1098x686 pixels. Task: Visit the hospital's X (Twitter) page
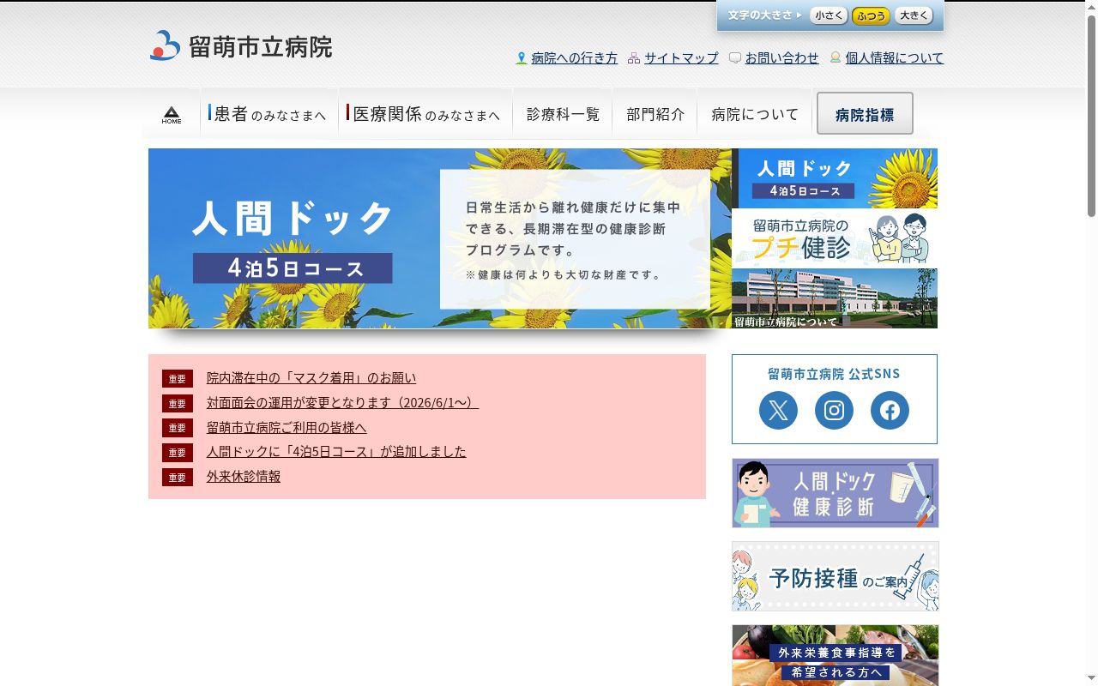[x=778, y=410]
